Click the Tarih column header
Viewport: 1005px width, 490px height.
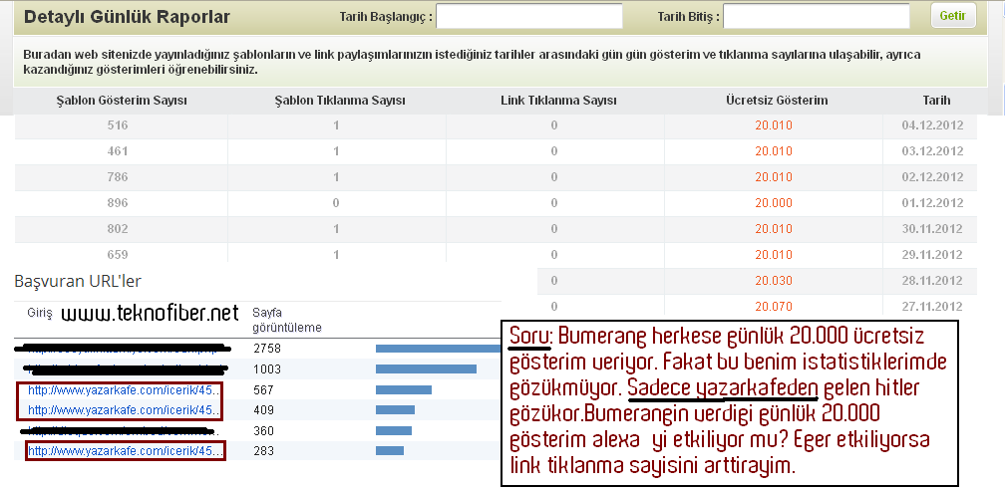[x=936, y=101]
